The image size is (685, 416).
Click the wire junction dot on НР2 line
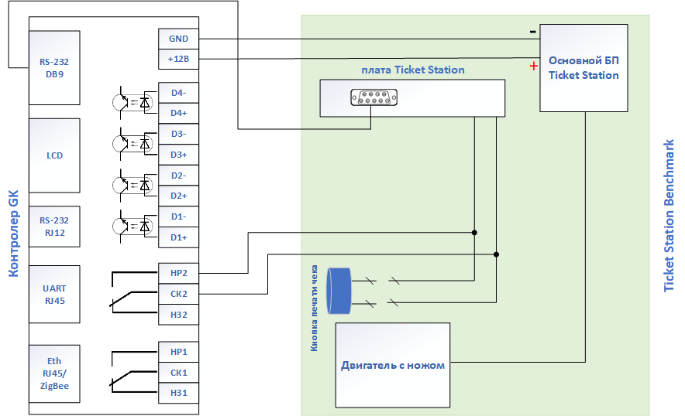click(474, 233)
